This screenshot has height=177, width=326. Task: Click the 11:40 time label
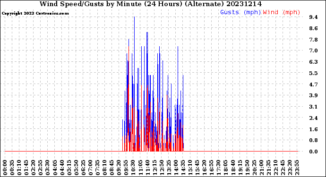coord(147,168)
